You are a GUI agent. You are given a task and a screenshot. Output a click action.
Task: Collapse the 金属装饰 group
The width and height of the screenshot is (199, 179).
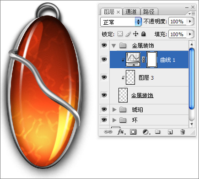[113, 46]
